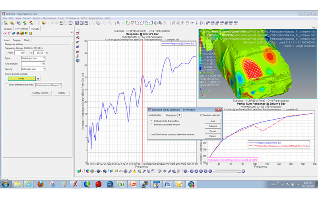Click the circle zoom icon in toolbar
Viewport: 318px width, 198px height.
pyautogui.click(x=178, y=23)
